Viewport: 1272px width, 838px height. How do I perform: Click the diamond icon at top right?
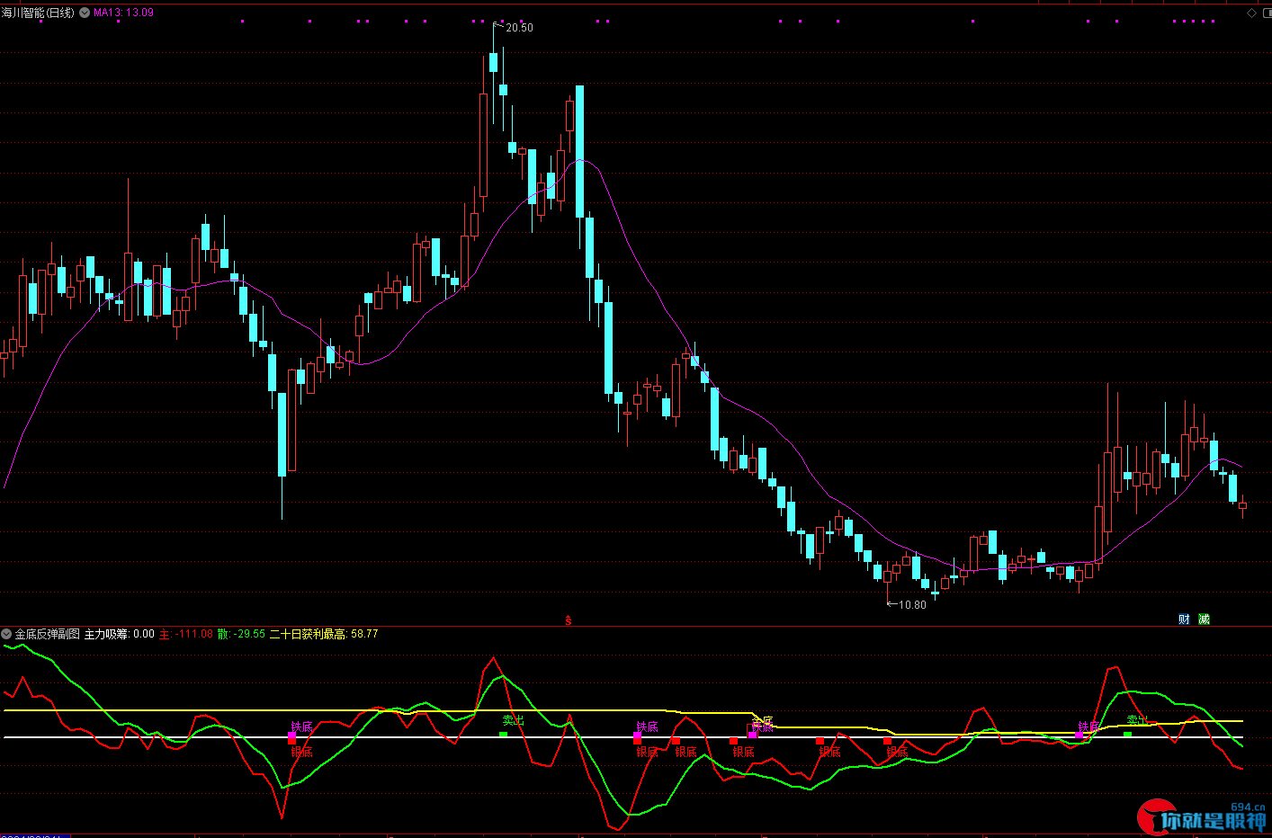1251,13
